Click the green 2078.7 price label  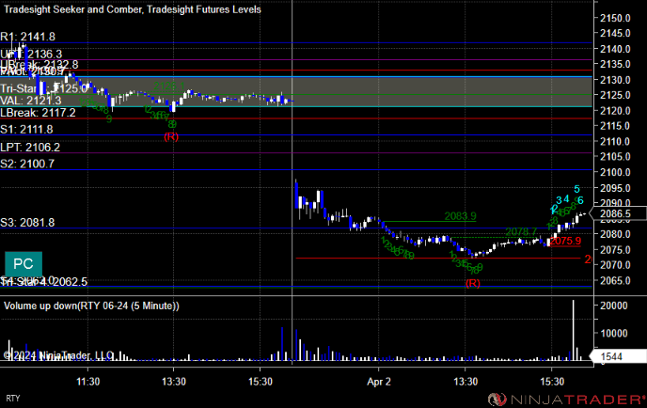coord(521,232)
